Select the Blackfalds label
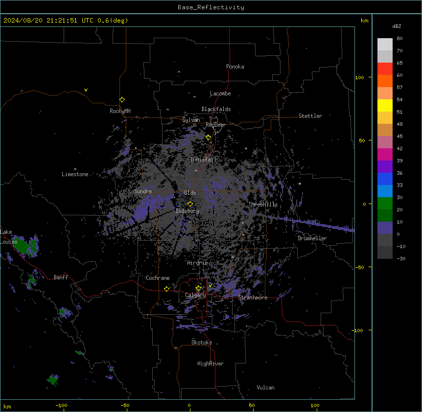The width and height of the screenshot is (422, 412). pos(216,109)
